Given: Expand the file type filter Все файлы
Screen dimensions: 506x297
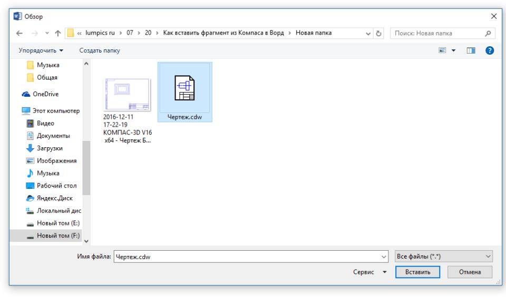Looking at the screenshot, I should 443,257.
